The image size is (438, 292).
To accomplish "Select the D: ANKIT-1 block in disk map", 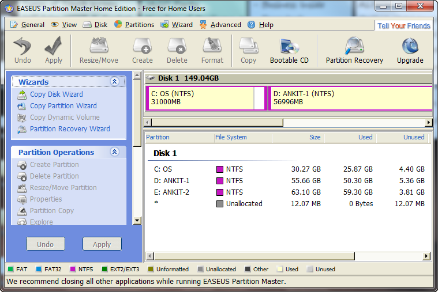I will [350, 98].
